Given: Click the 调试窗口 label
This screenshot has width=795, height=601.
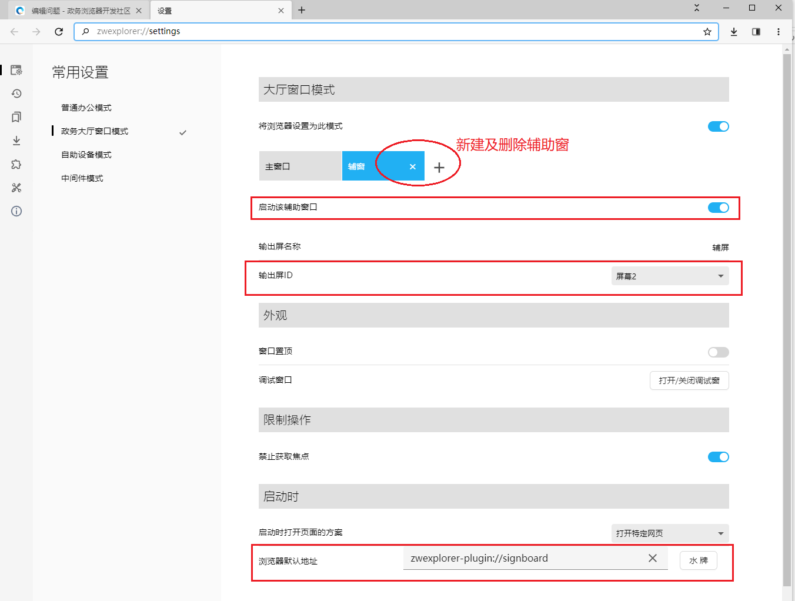Looking at the screenshot, I should [275, 380].
